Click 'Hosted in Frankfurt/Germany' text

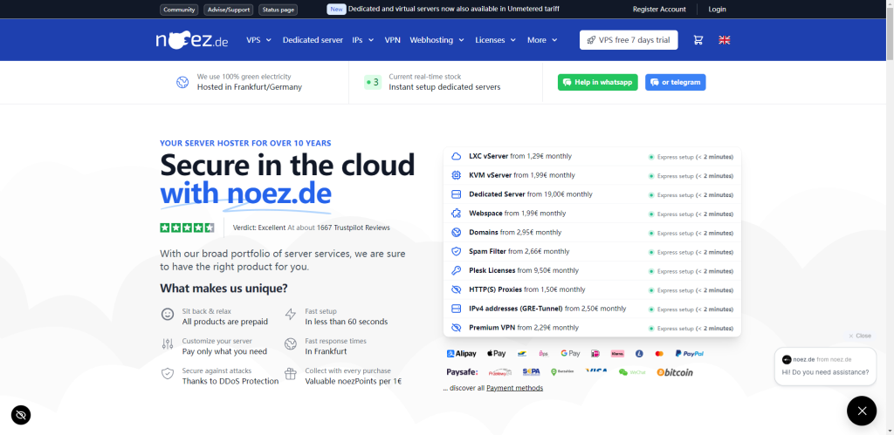pos(250,87)
